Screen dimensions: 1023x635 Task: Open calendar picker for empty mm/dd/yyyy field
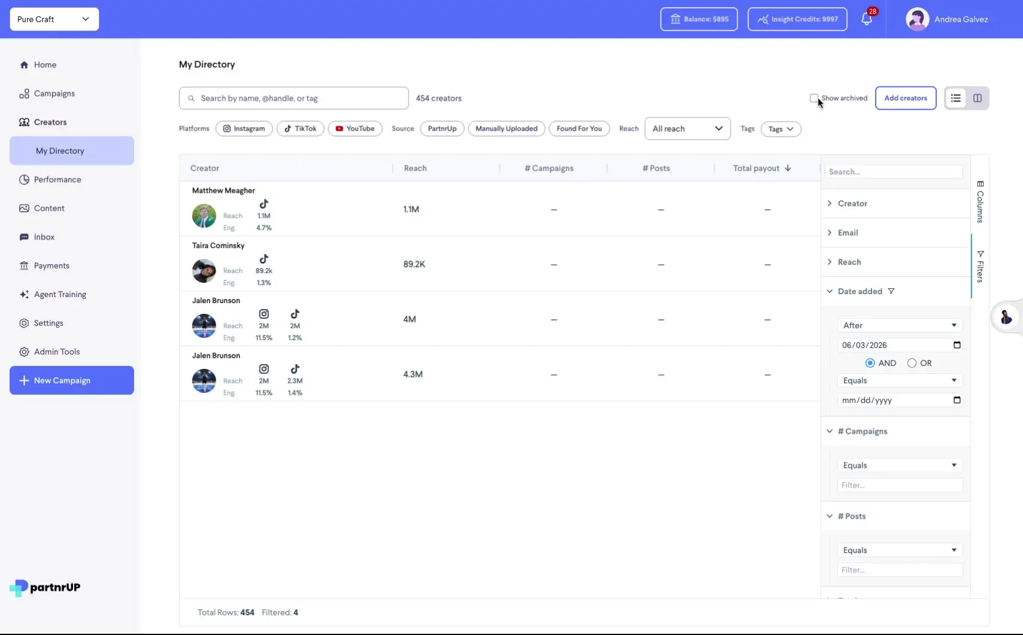957,400
